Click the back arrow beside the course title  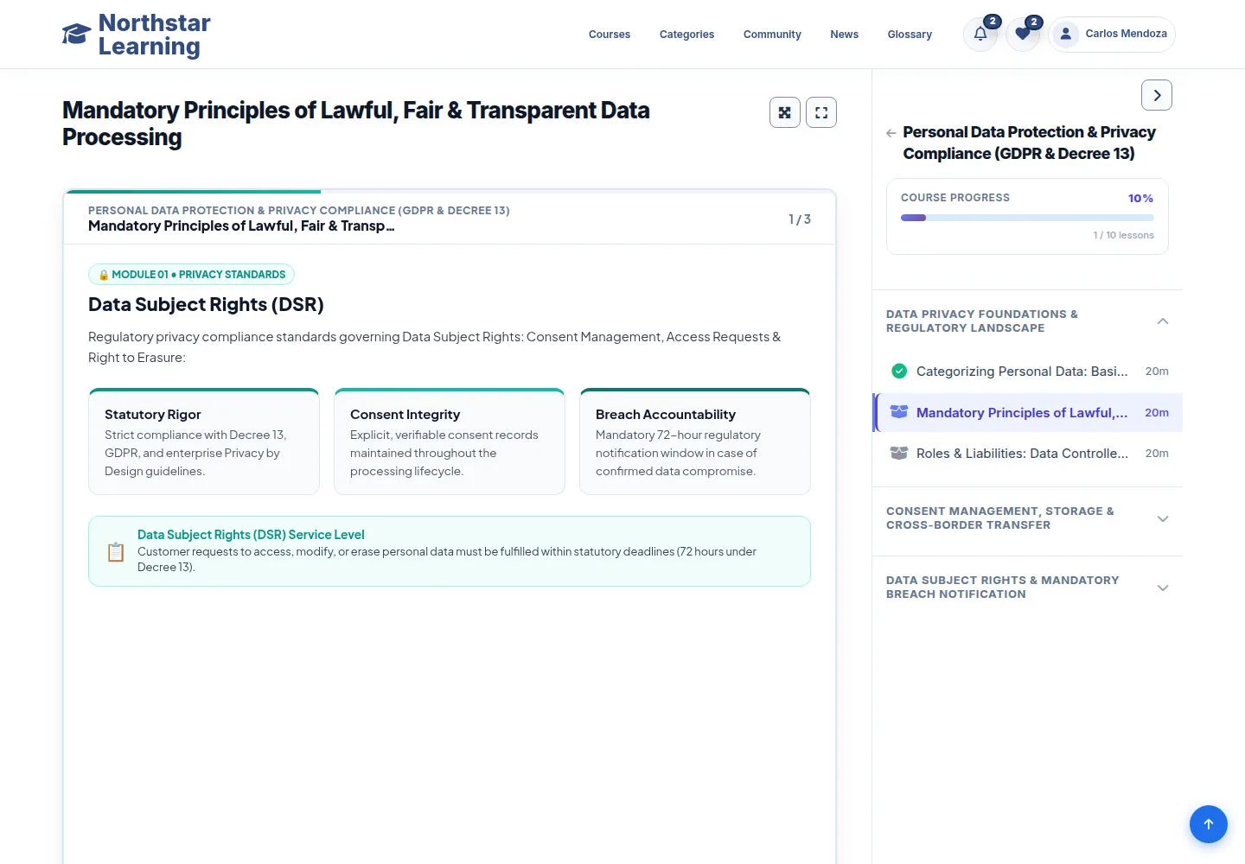[x=891, y=133]
